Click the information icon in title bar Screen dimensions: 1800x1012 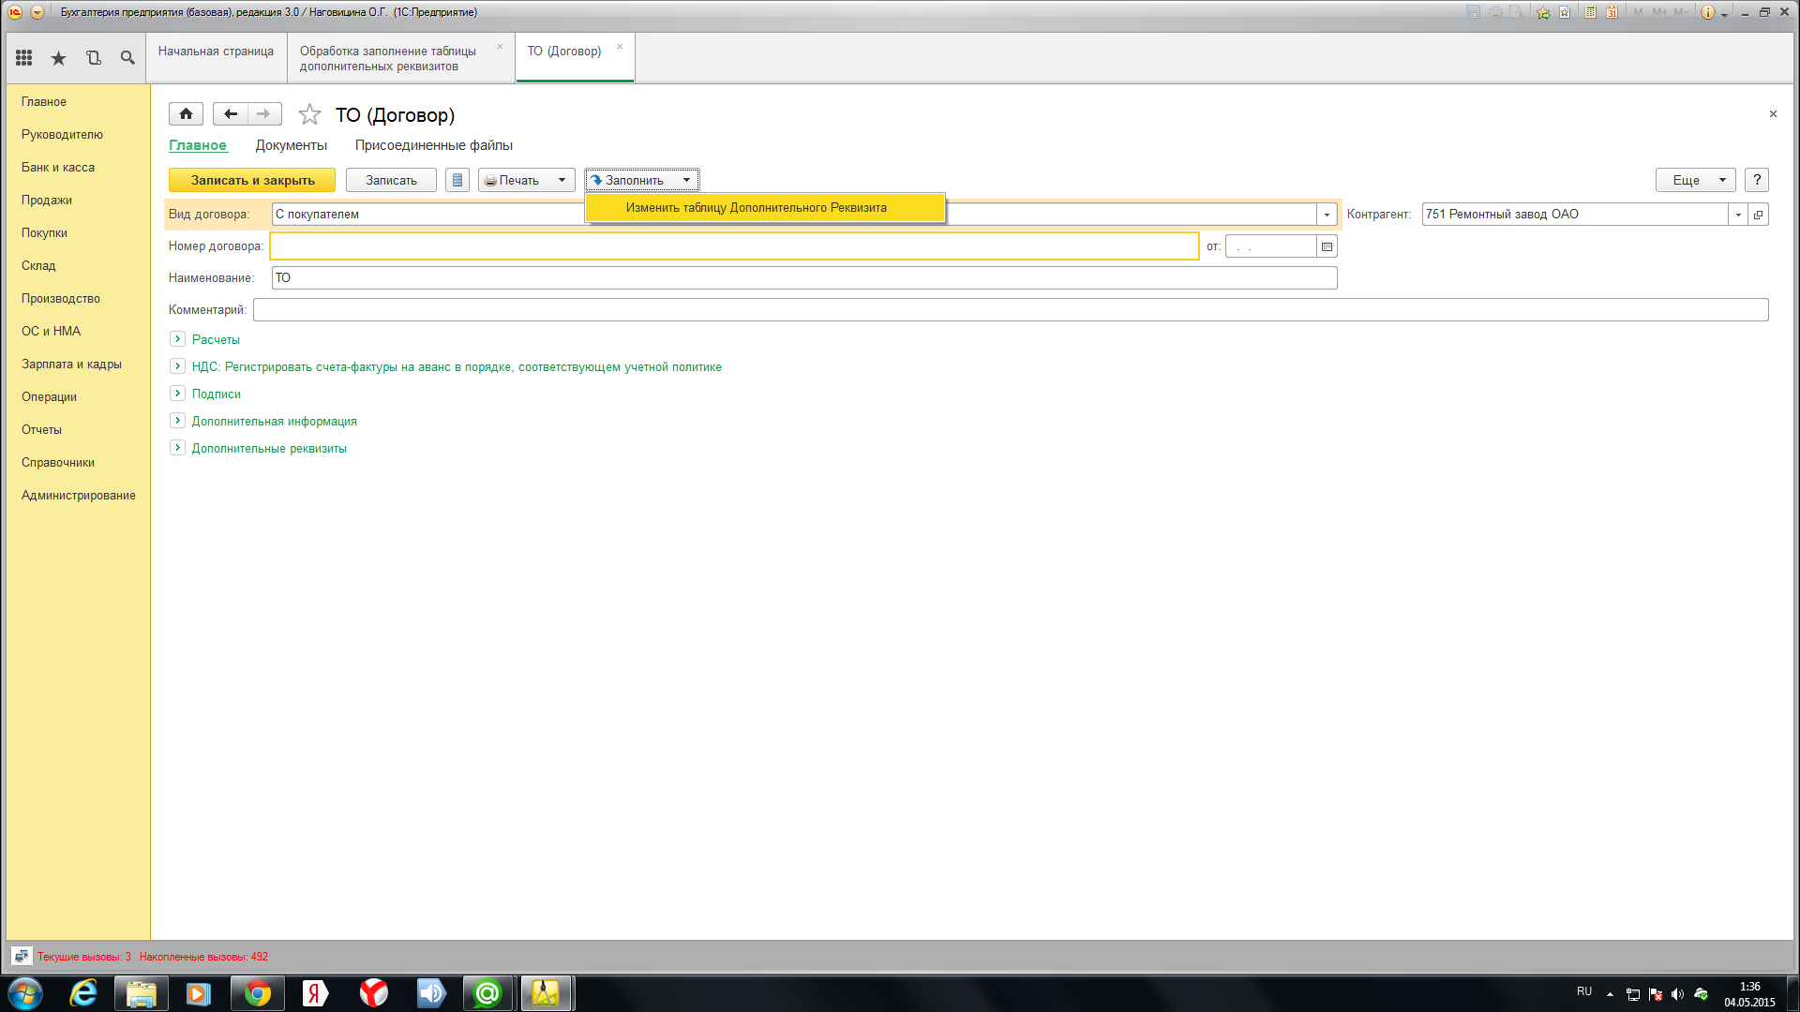[x=1708, y=12]
